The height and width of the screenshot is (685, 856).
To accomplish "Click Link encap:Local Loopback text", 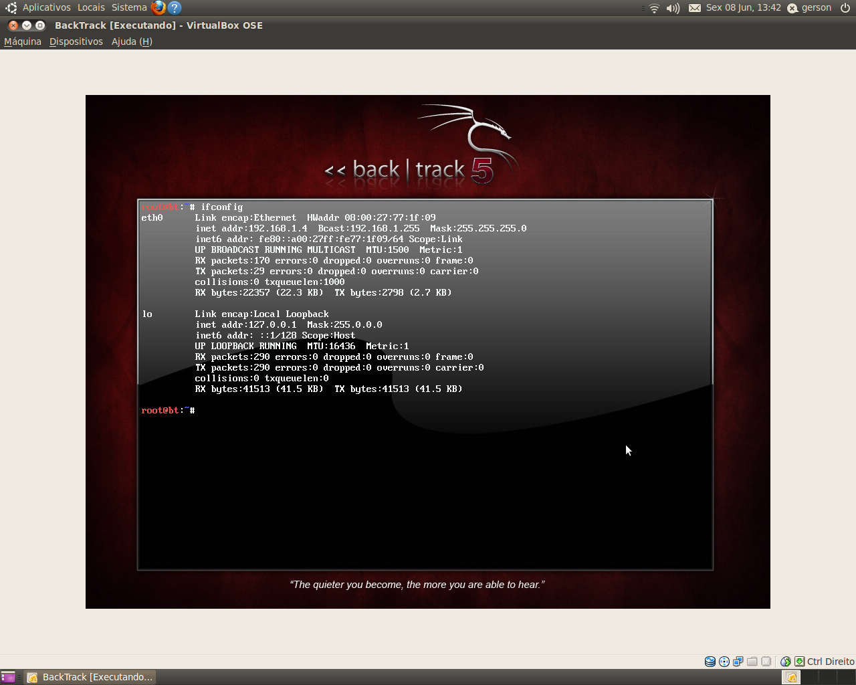I will click(x=262, y=314).
